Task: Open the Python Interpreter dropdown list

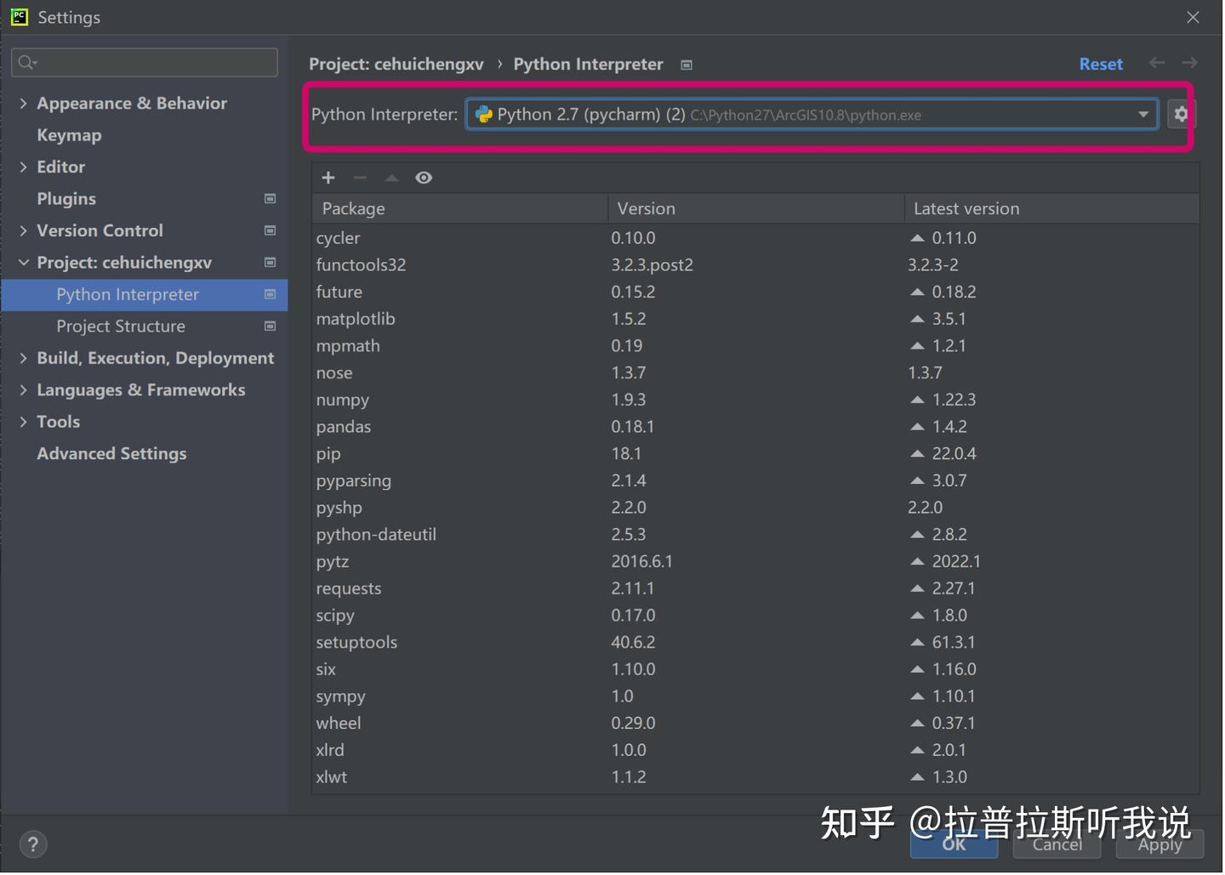Action: [x=1143, y=114]
